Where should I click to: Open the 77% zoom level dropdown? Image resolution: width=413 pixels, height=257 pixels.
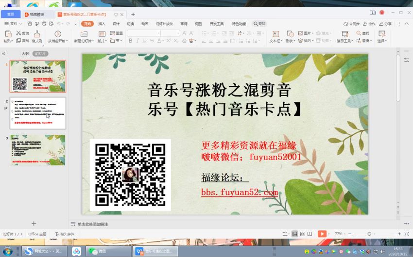[x=340, y=234]
